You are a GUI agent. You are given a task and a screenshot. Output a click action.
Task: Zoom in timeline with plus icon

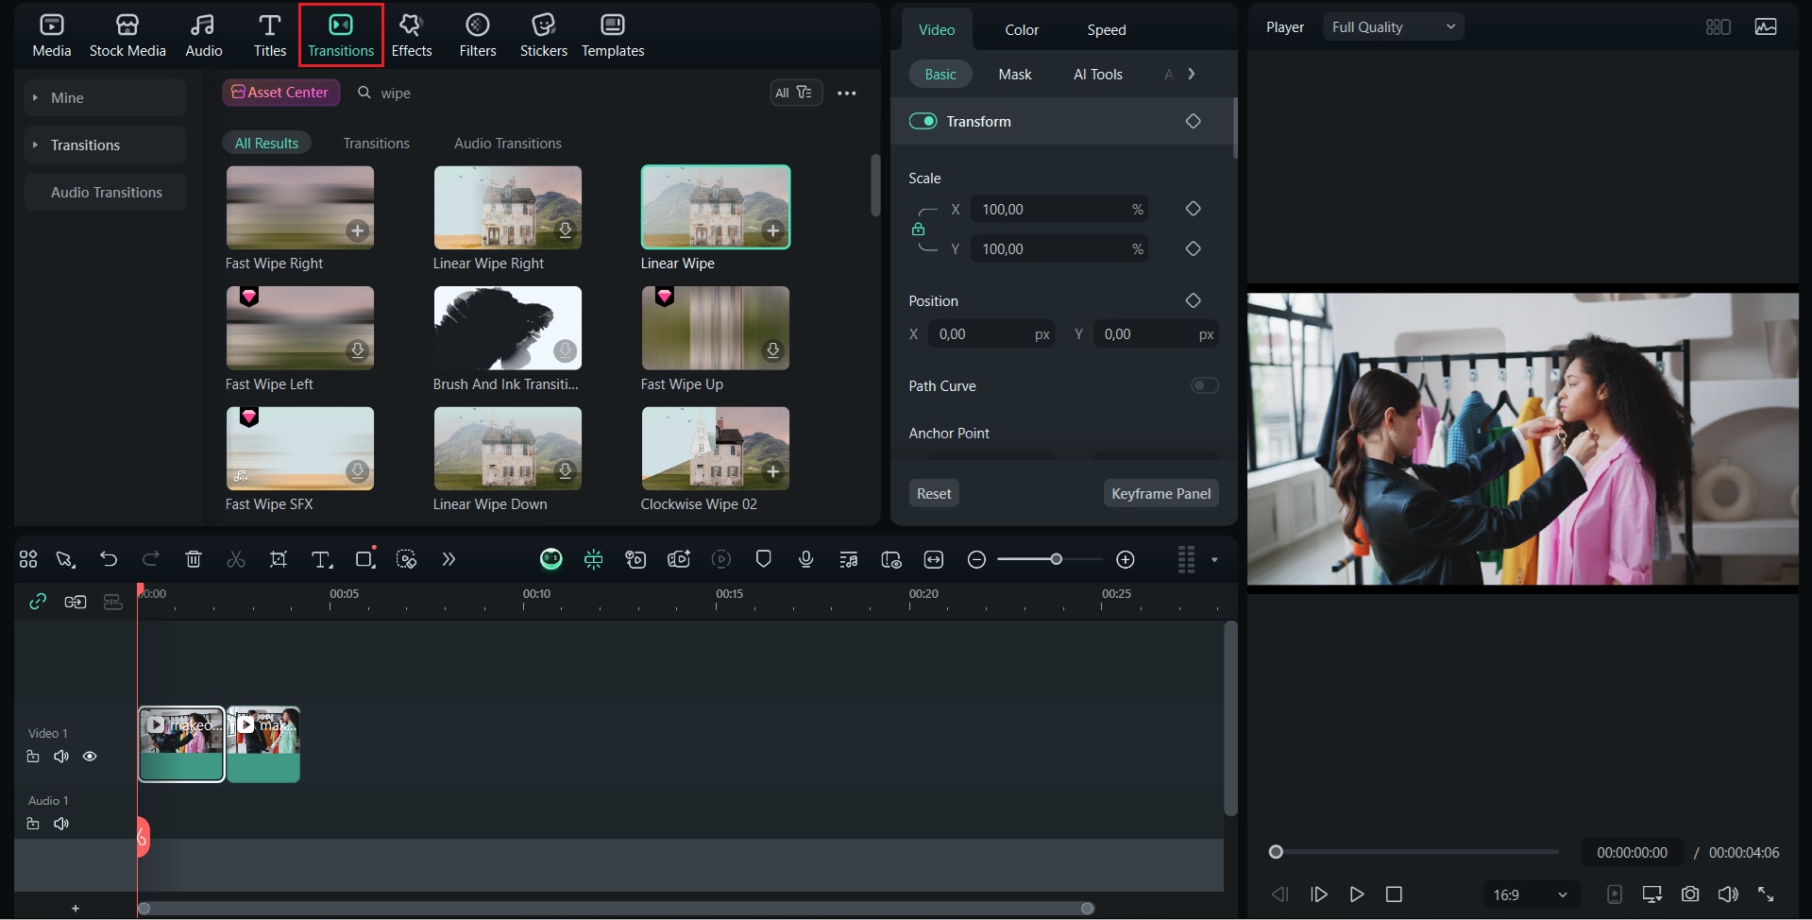point(1125,560)
